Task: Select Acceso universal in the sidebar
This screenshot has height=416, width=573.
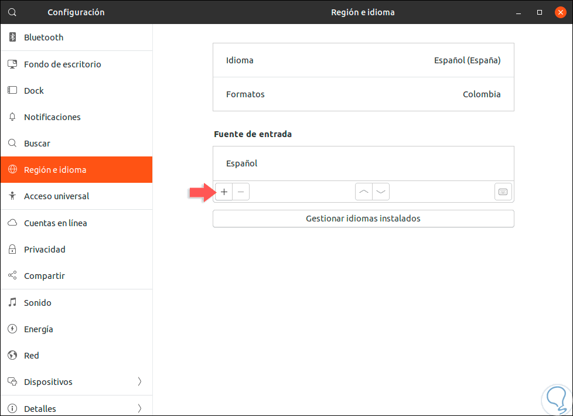Action: [56, 196]
